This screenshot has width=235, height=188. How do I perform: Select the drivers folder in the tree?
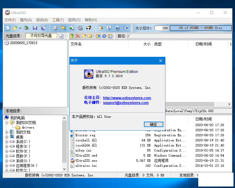pyautogui.click(x=28, y=127)
